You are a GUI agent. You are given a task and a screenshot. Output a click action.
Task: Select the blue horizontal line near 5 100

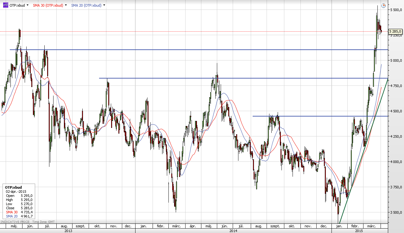(199, 50)
